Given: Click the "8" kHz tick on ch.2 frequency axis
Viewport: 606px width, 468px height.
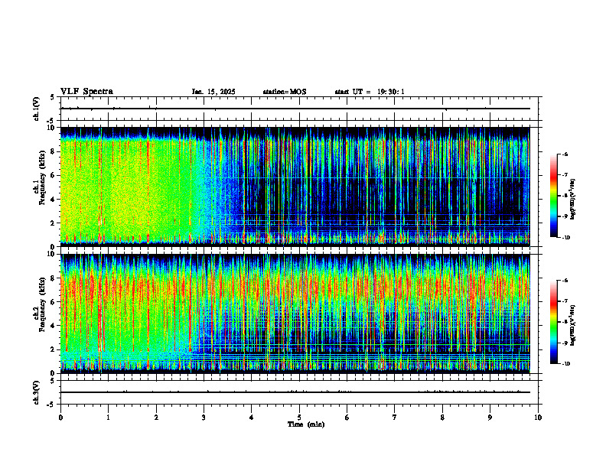Looking at the screenshot, I should (x=54, y=278).
